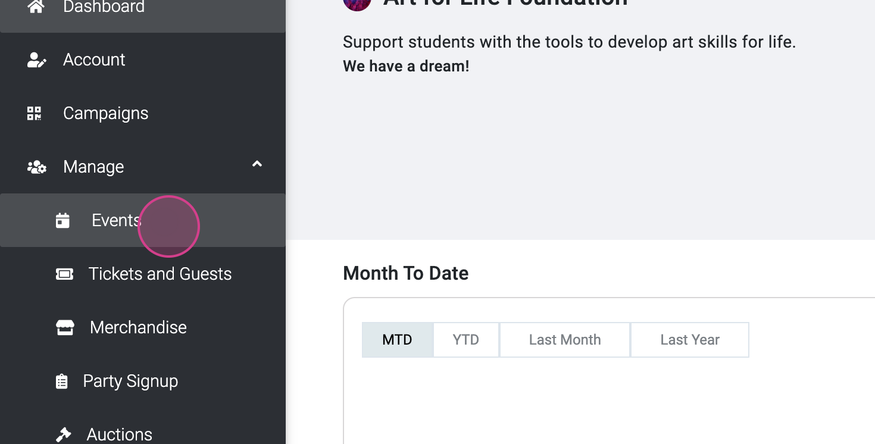Click the Tickets and Guests ticket icon
Screen dimensions: 875x444
[64, 274]
